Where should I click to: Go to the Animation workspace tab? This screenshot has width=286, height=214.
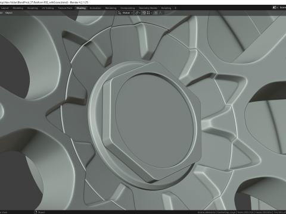95,8
